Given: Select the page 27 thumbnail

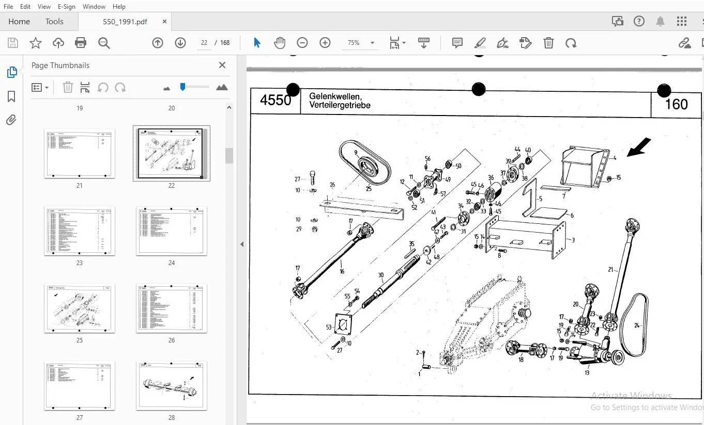Looking at the screenshot, I should (80, 385).
